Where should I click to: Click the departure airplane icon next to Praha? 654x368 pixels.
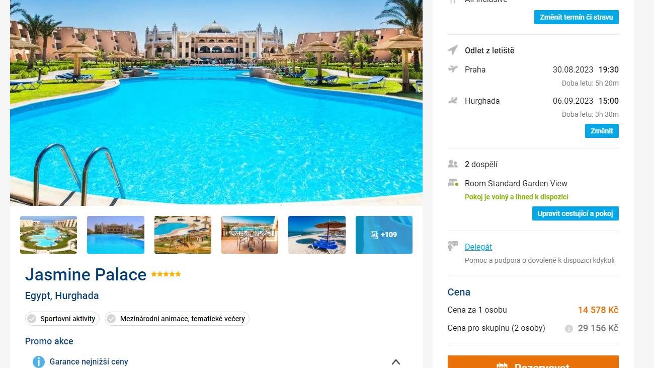453,69
